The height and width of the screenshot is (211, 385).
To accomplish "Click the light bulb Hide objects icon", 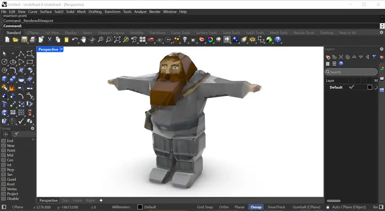I will [x=185, y=40].
